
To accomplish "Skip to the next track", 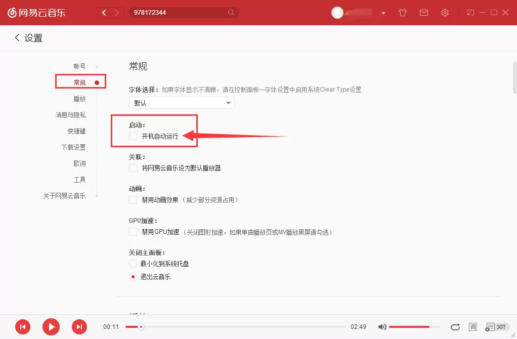I will [79, 327].
